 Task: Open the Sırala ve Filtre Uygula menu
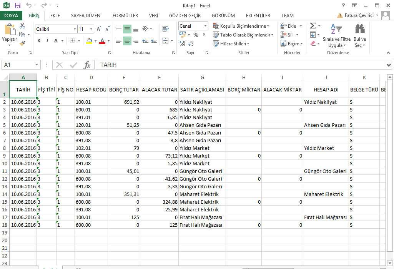click(336, 36)
